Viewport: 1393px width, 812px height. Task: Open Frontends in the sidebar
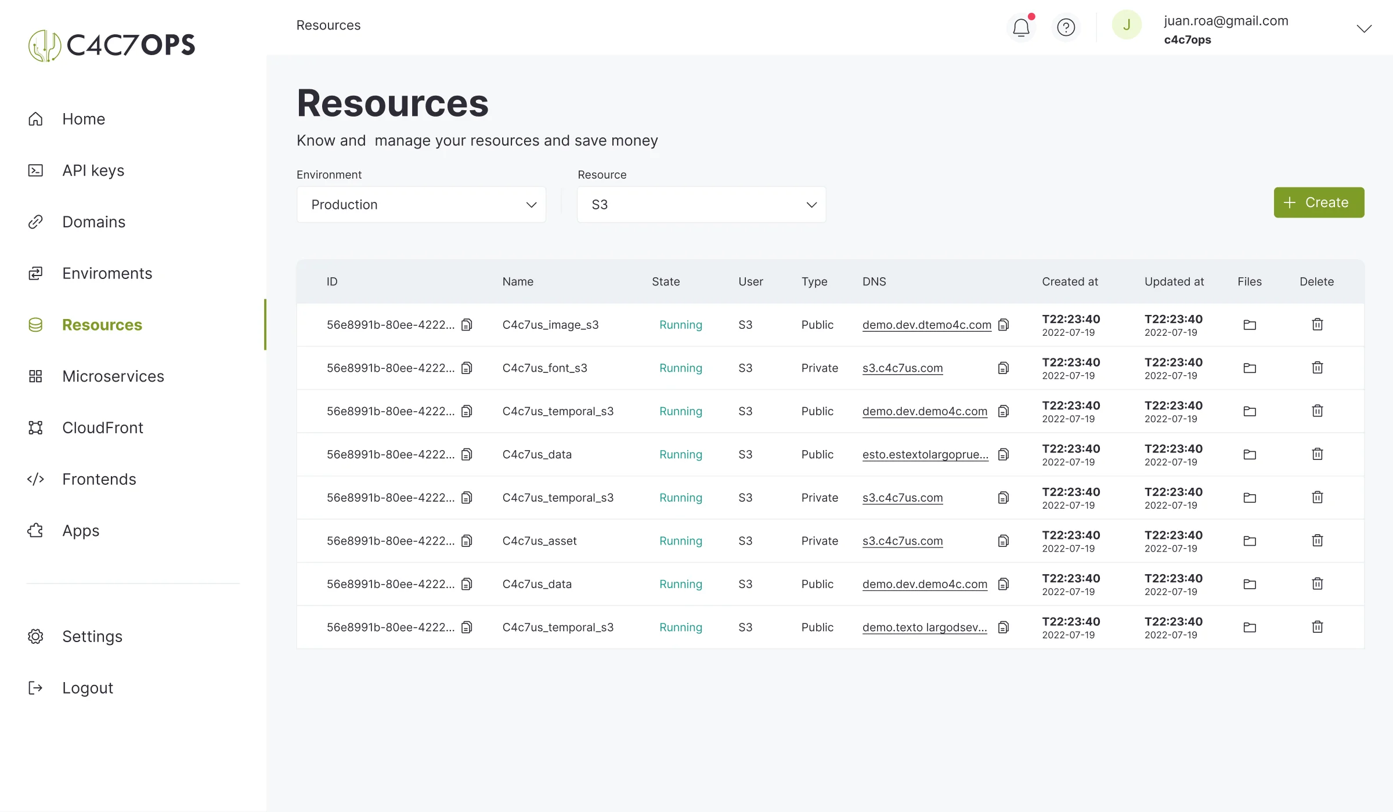pos(99,479)
